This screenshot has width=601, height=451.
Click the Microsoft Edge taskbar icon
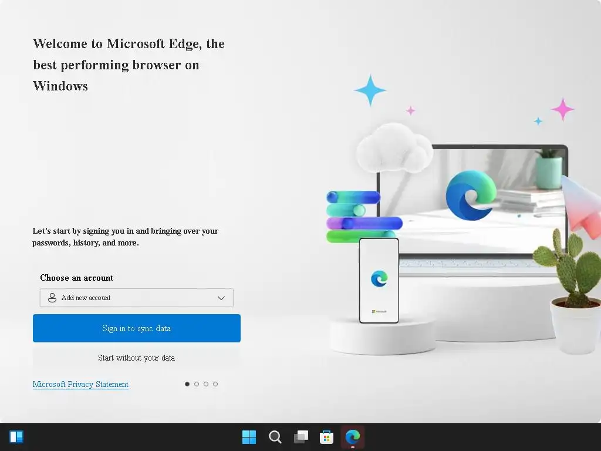(x=353, y=437)
